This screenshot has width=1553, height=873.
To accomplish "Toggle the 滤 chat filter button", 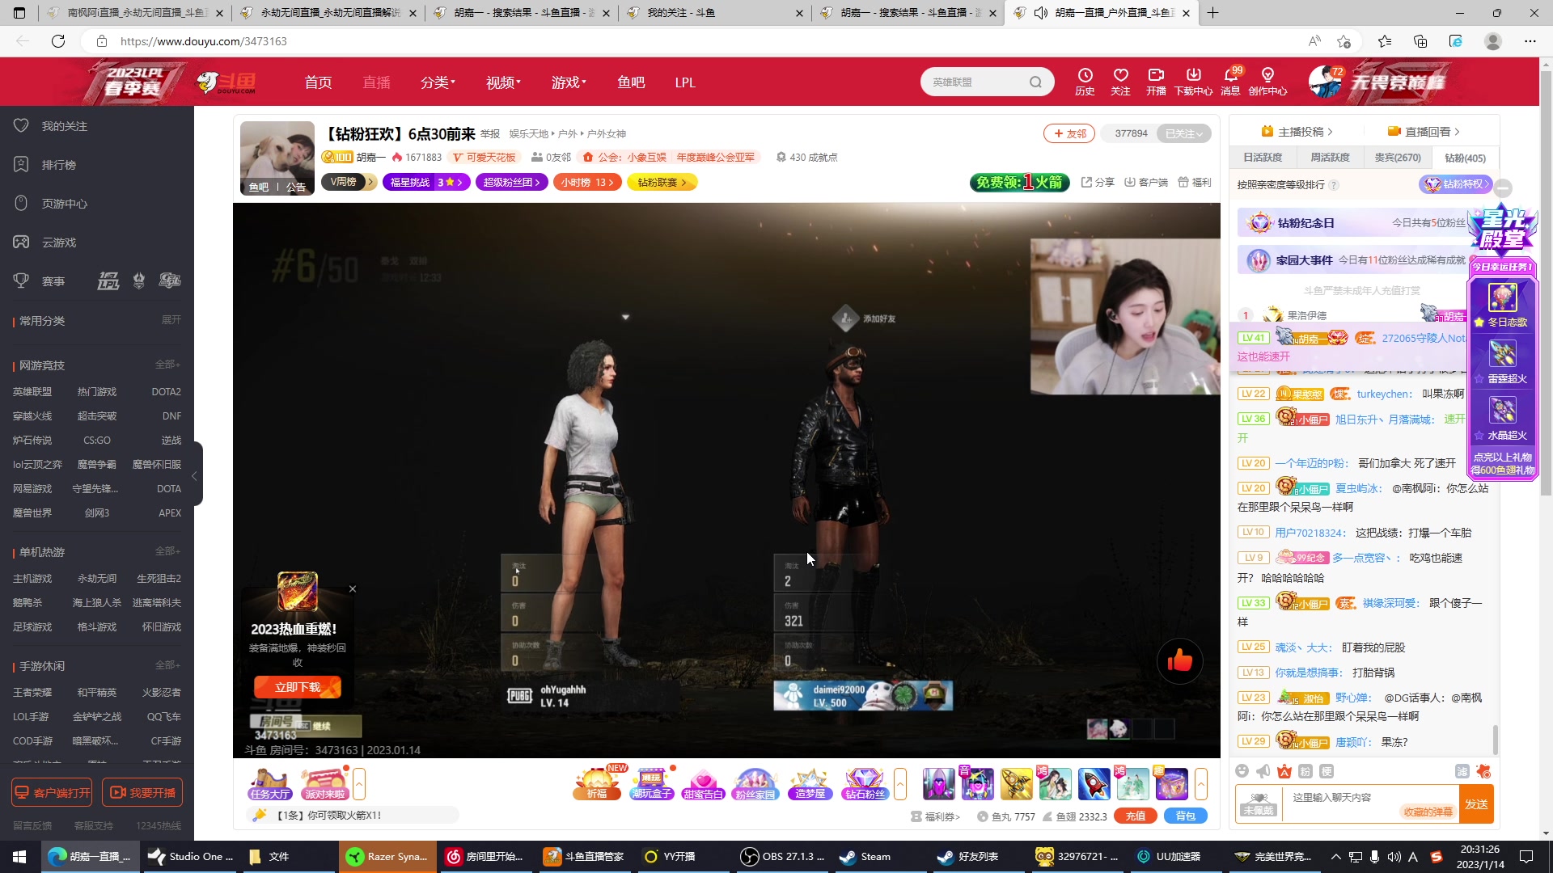I will 1462,771.
